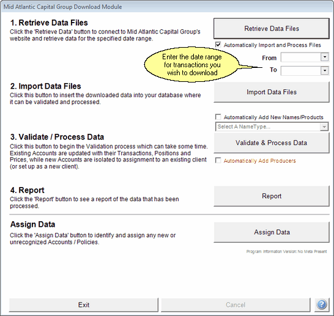Click the '2. Import Data Files' heading
The image size is (334, 316).
click(x=46, y=86)
